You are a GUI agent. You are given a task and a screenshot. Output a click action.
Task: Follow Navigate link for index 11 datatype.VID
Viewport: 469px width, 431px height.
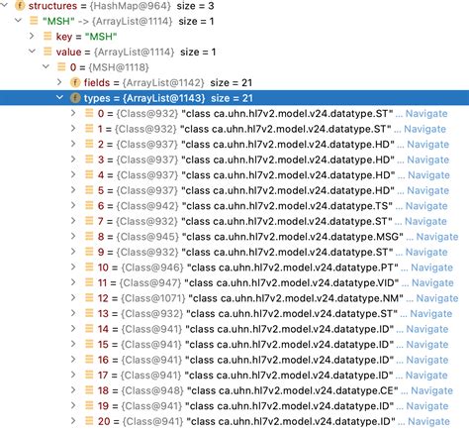pos(432,282)
